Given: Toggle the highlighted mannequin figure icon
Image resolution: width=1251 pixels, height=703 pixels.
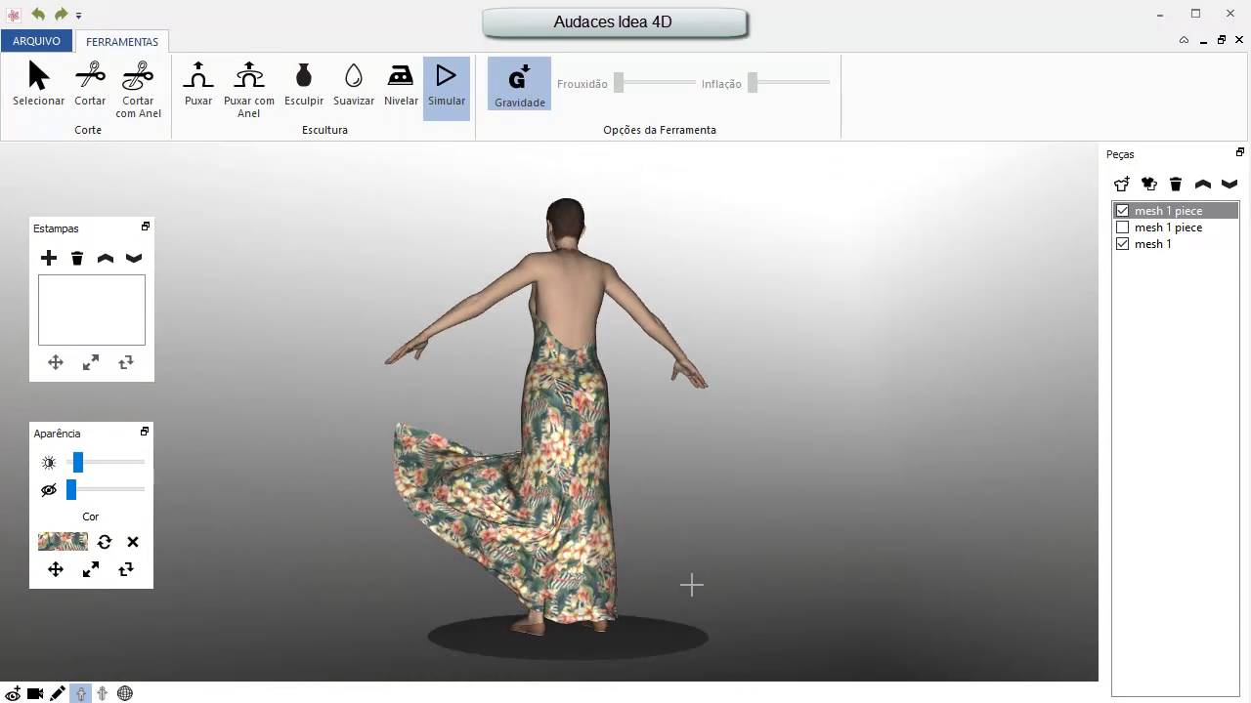Looking at the screenshot, I should tap(80, 693).
